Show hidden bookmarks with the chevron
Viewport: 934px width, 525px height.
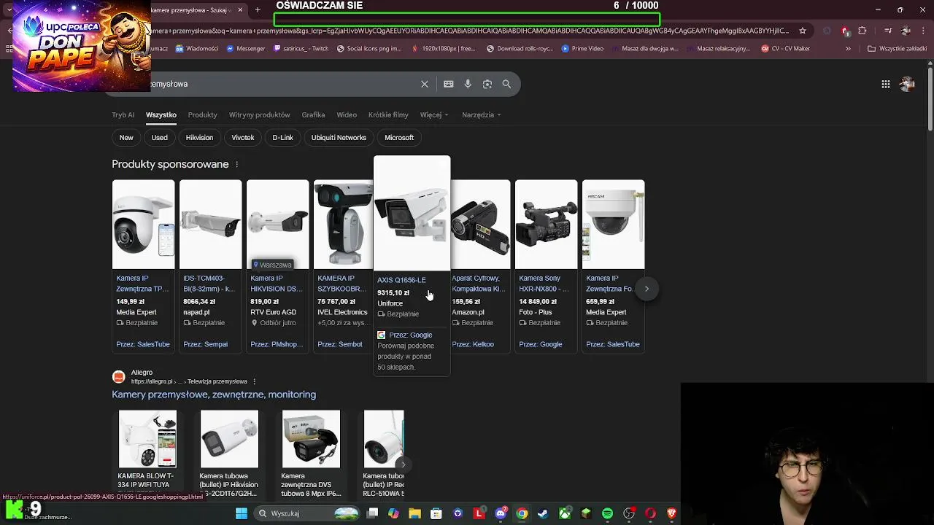coord(848,49)
